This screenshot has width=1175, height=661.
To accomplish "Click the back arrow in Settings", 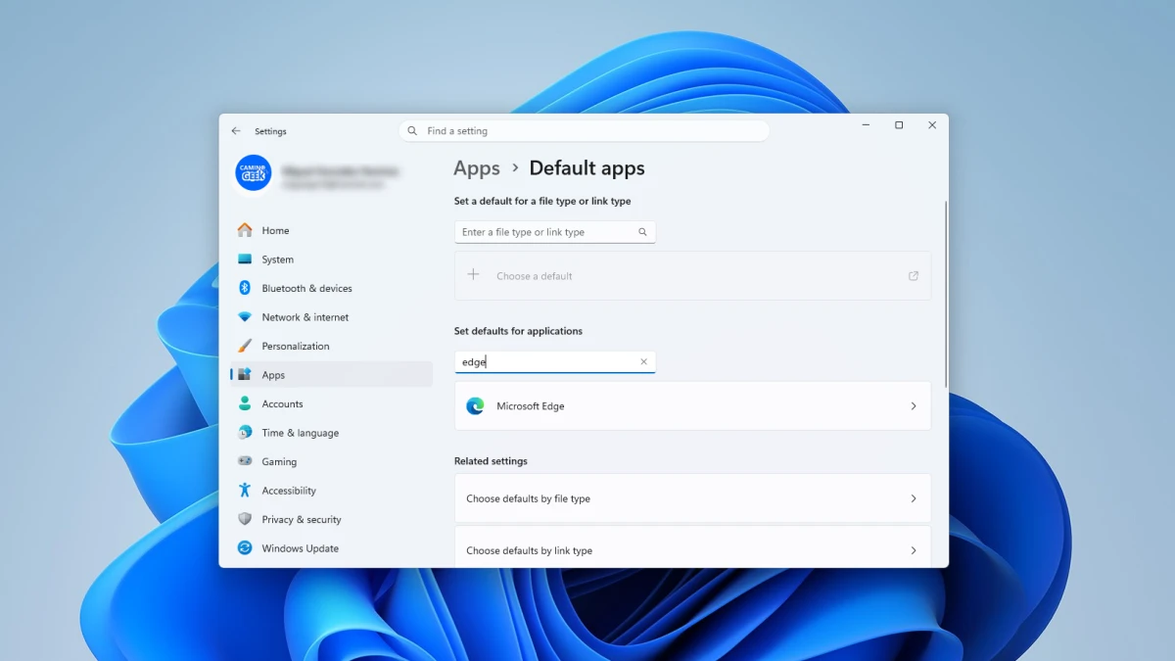I will 236,131.
